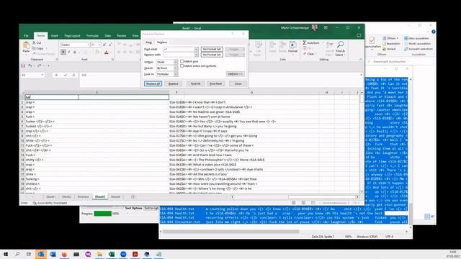Viewport: 461px width, 259px height.
Task: Open Excel from the Windows taskbar
Action: (112, 254)
